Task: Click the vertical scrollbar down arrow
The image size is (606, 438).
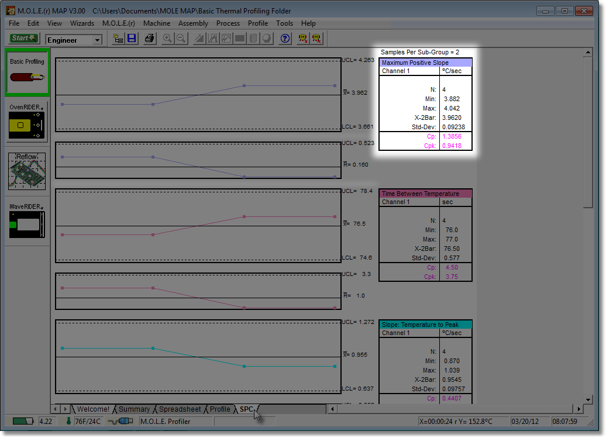Action: (x=588, y=399)
